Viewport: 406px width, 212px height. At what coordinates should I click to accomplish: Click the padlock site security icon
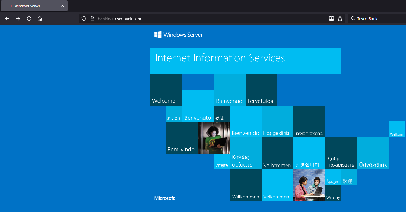(93, 19)
